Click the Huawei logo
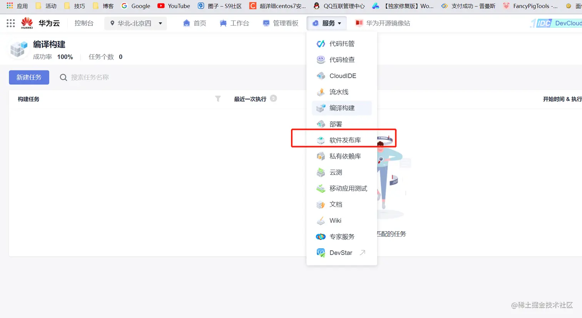Viewport: 582px width, 318px height. [x=27, y=23]
